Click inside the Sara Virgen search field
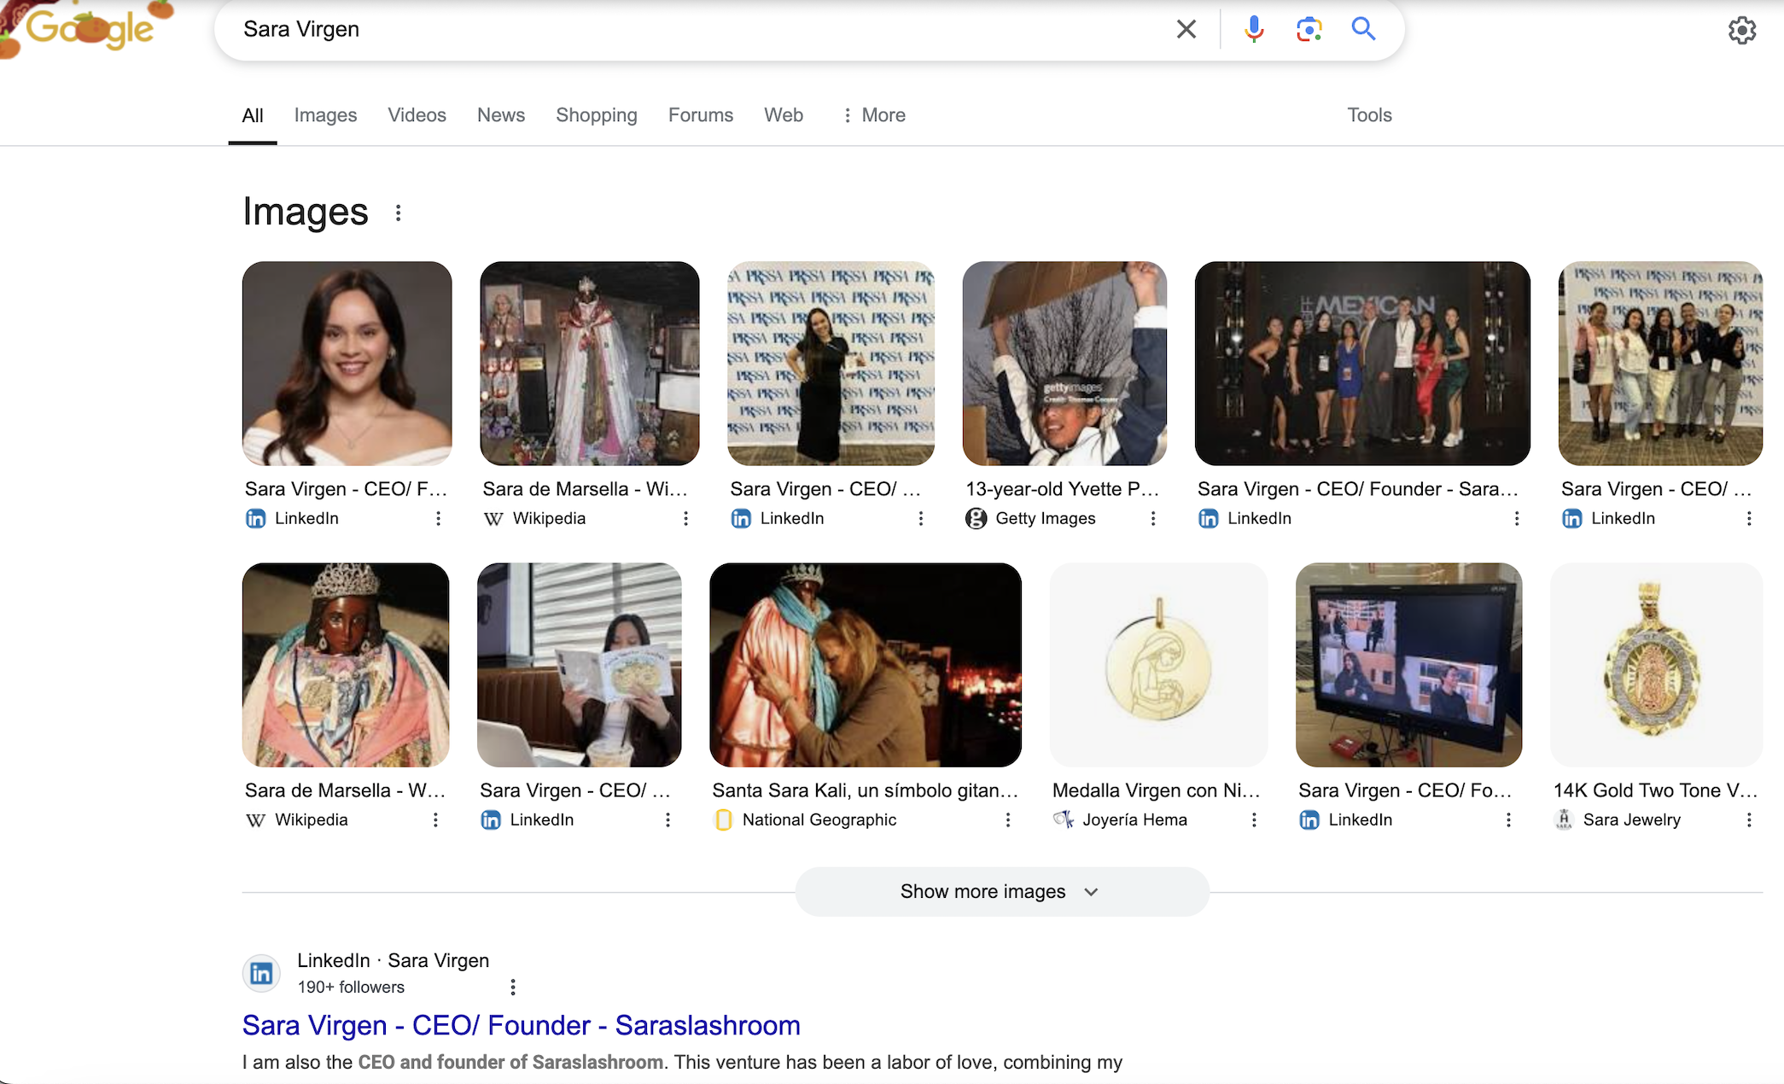The height and width of the screenshot is (1084, 1784). [683, 29]
